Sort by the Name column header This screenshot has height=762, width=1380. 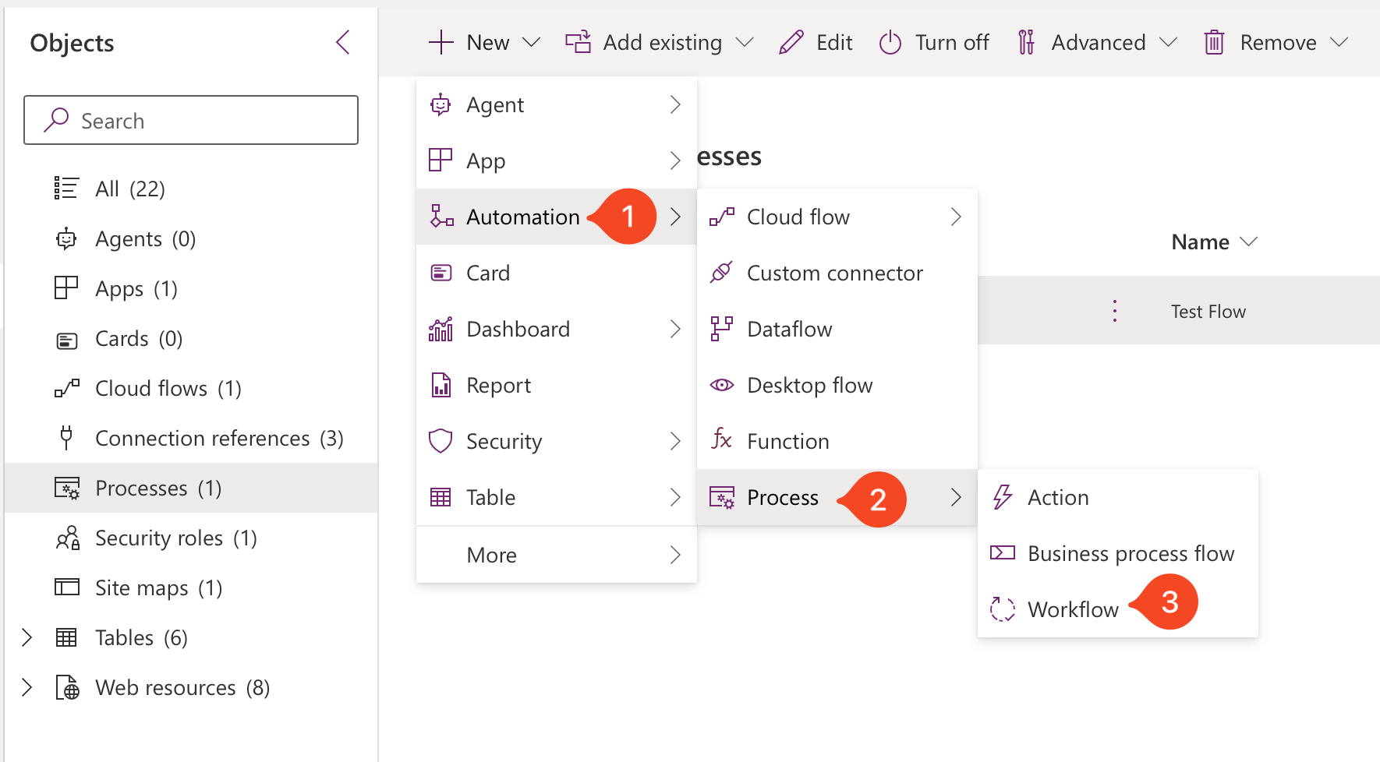point(1201,242)
